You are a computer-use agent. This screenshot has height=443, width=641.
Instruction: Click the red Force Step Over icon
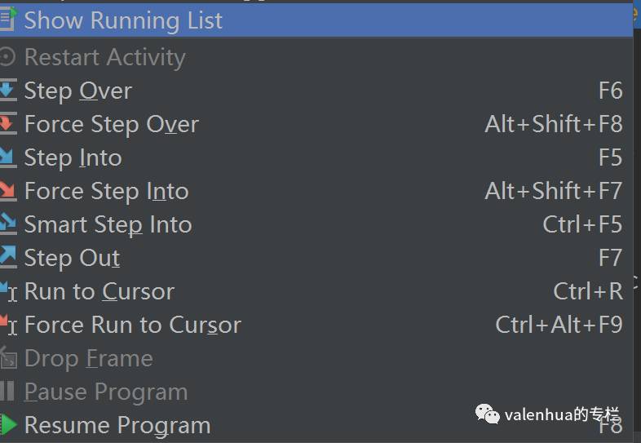pos(8,123)
